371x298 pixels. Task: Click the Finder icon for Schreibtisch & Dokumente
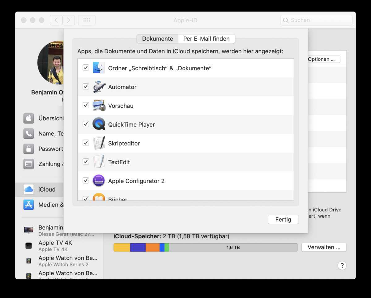click(x=99, y=68)
